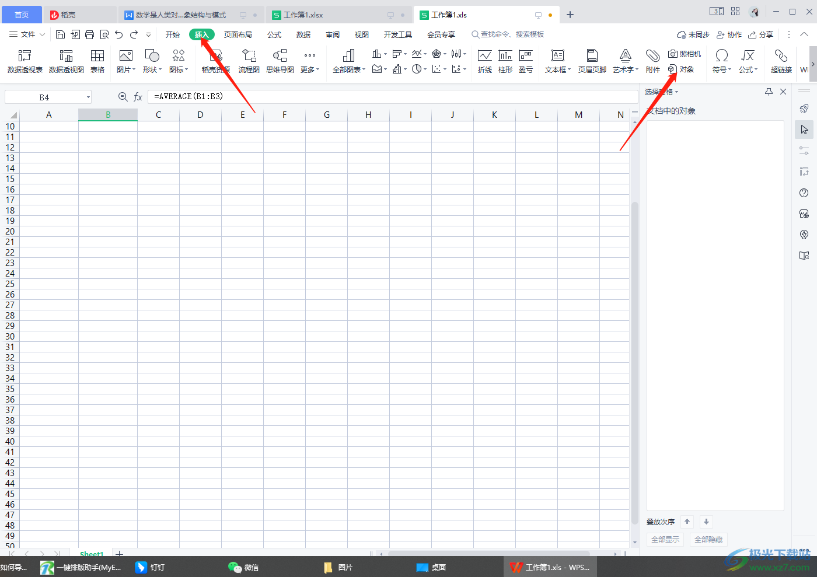Open the Selection Pane (选择窗格) dropdown
Screen dimensions: 817x577
tap(662, 92)
